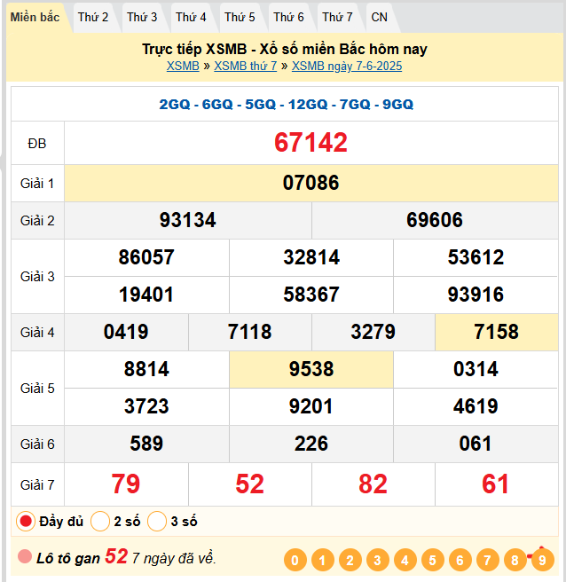Select the 3 số radio option
Image resolution: width=566 pixels, height=582 pixels.
coord(157,522)
